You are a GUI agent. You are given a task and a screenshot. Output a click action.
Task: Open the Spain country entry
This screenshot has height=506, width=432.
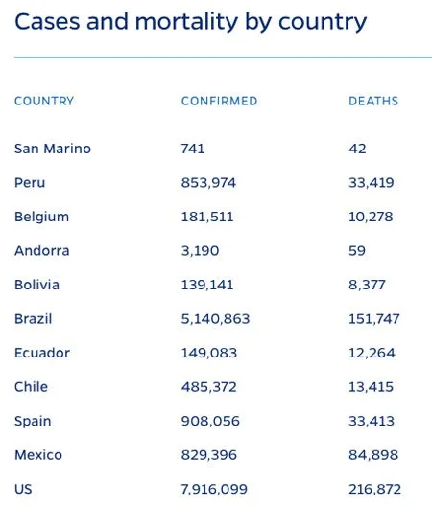[33, 421]
